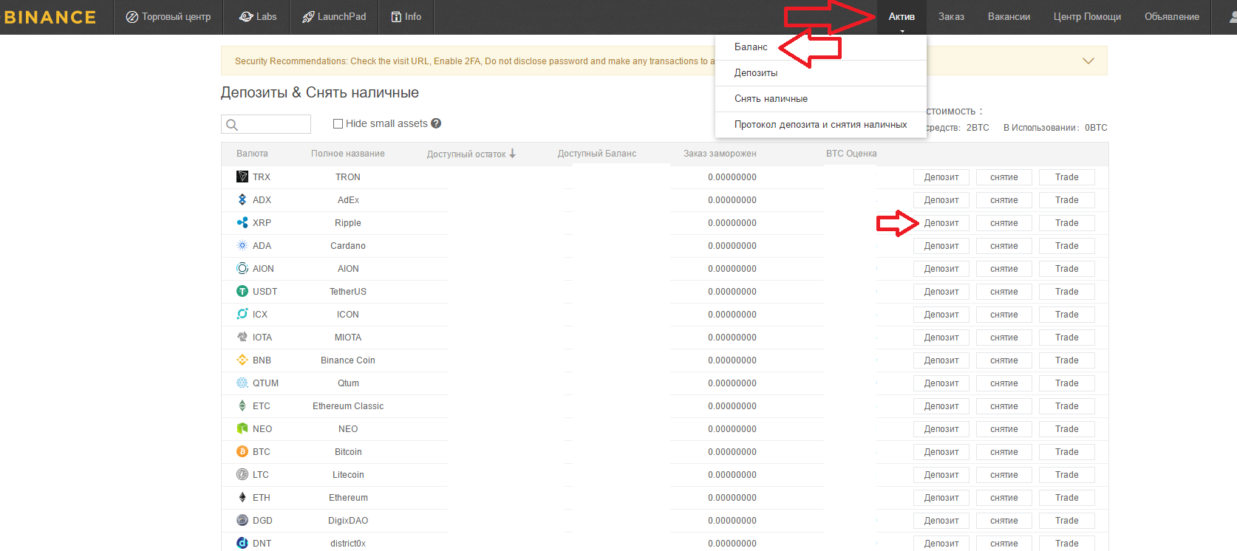Go to LaunchPad
Viewport: 1237px width, 551px height.
334,17
